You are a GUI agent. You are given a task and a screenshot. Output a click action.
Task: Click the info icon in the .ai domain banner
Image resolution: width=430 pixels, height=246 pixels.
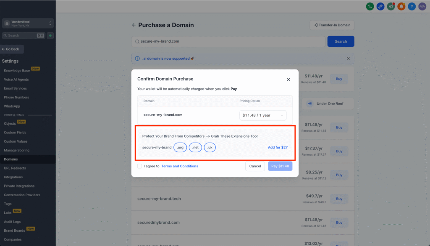coord(137,59)
